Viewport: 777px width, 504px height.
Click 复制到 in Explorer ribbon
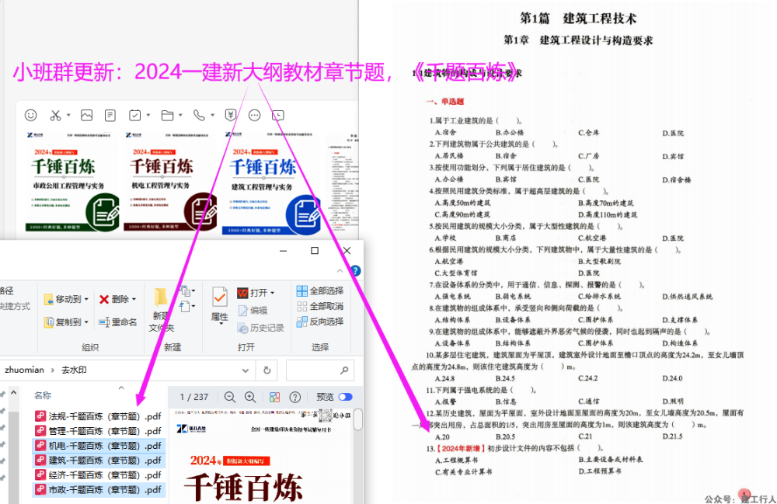tap(66, 322)
